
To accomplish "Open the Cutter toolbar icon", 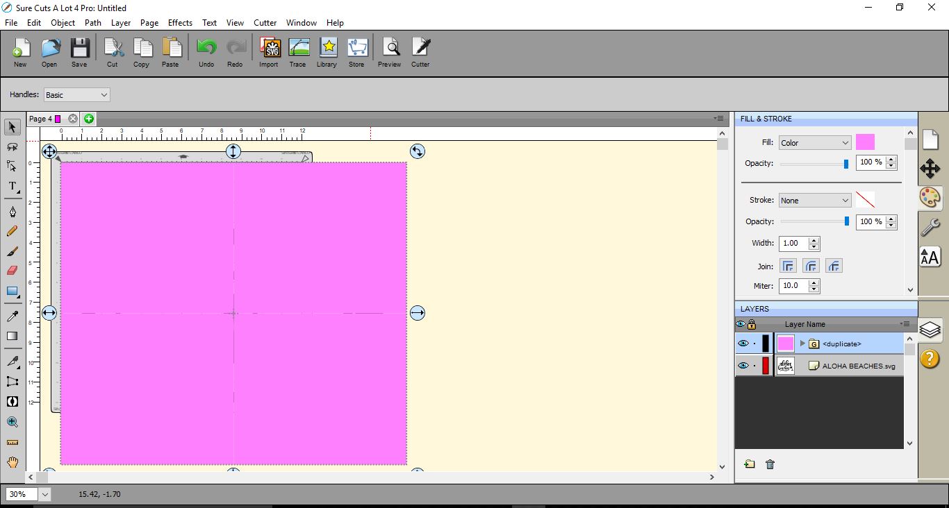I will pos(420,53).
